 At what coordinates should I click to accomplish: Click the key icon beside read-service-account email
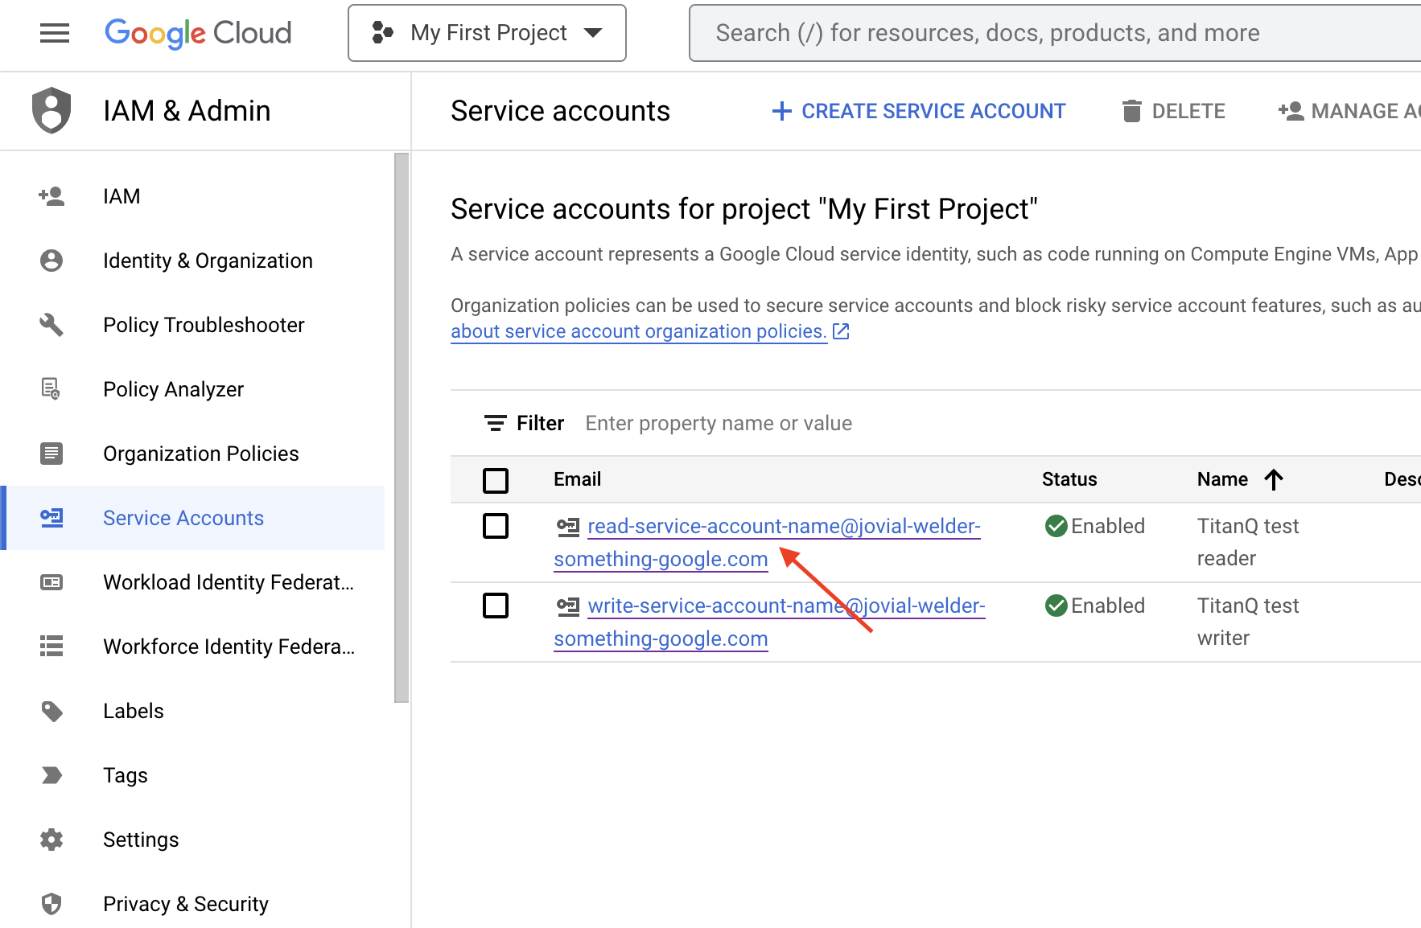click(568, 527)
